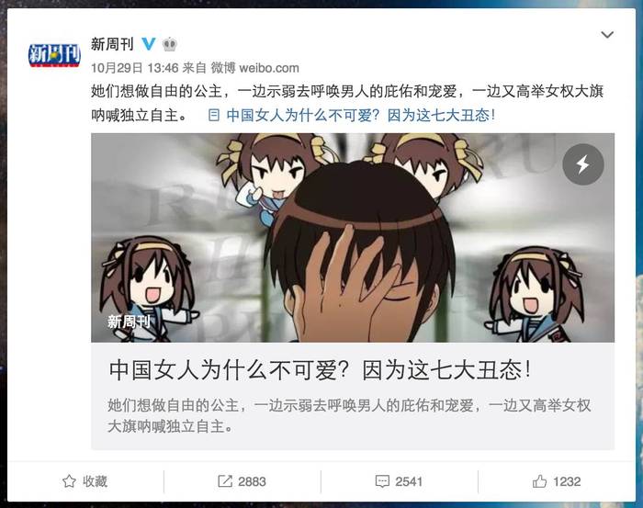
Task: Open the post timestamp 10月29日 13:46
Action: (x=134, y=68)
